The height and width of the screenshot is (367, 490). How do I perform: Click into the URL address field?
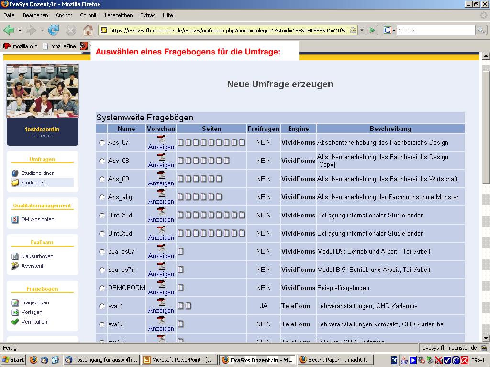[228, 30]
